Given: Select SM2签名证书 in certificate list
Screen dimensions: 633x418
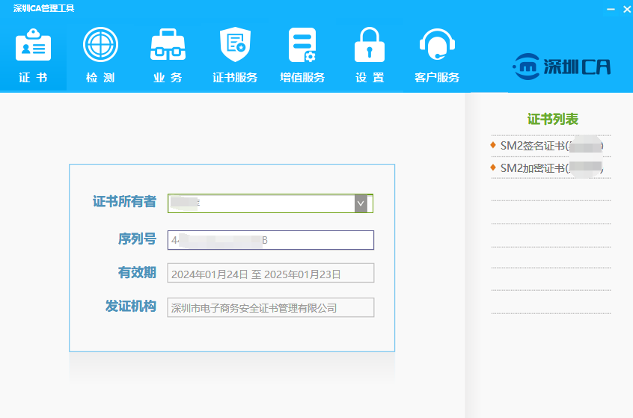Looking at the screenshot, I should (x=551, y=146).
